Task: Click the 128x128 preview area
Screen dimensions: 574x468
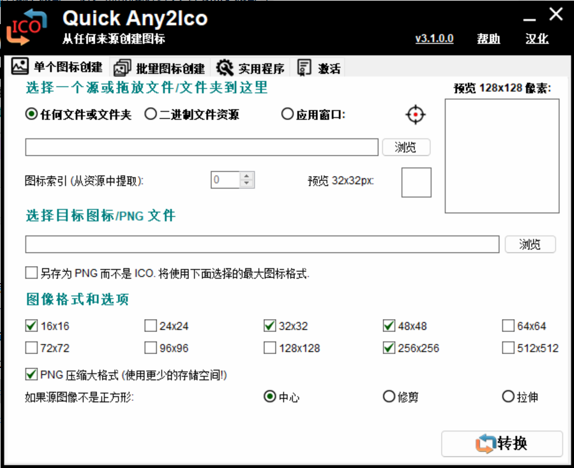Action: pos(502,156)
